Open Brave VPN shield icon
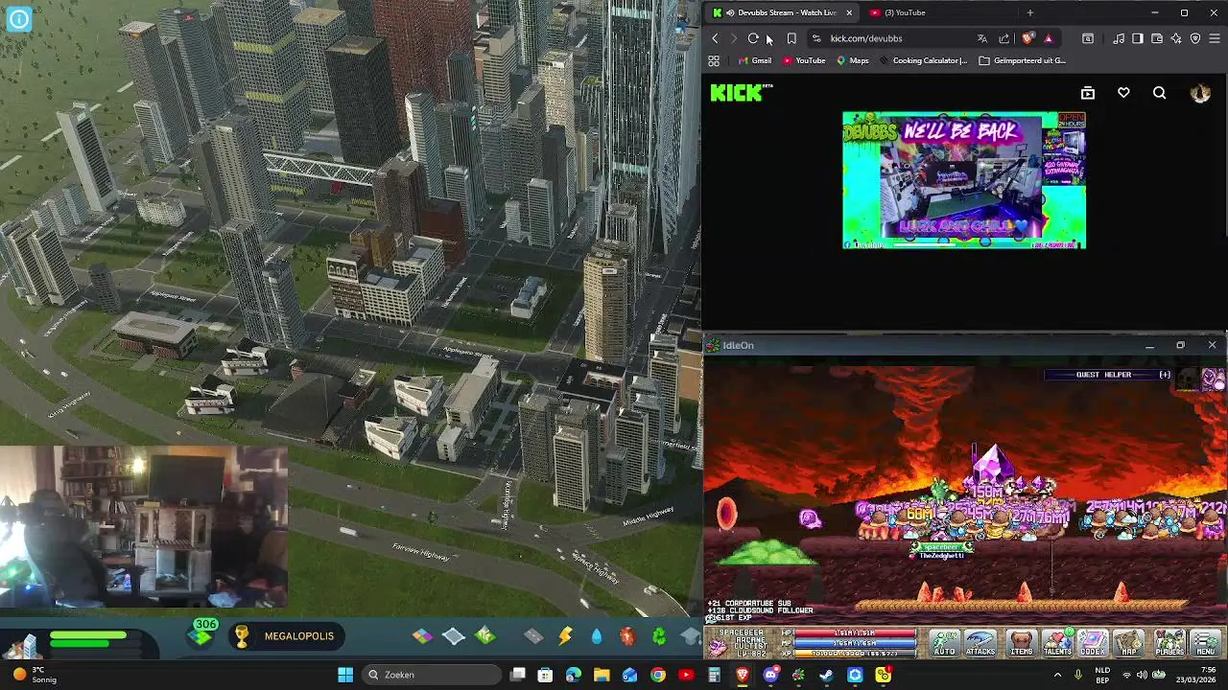The height and width of the screenshot is (690, 1228). 1195,38
